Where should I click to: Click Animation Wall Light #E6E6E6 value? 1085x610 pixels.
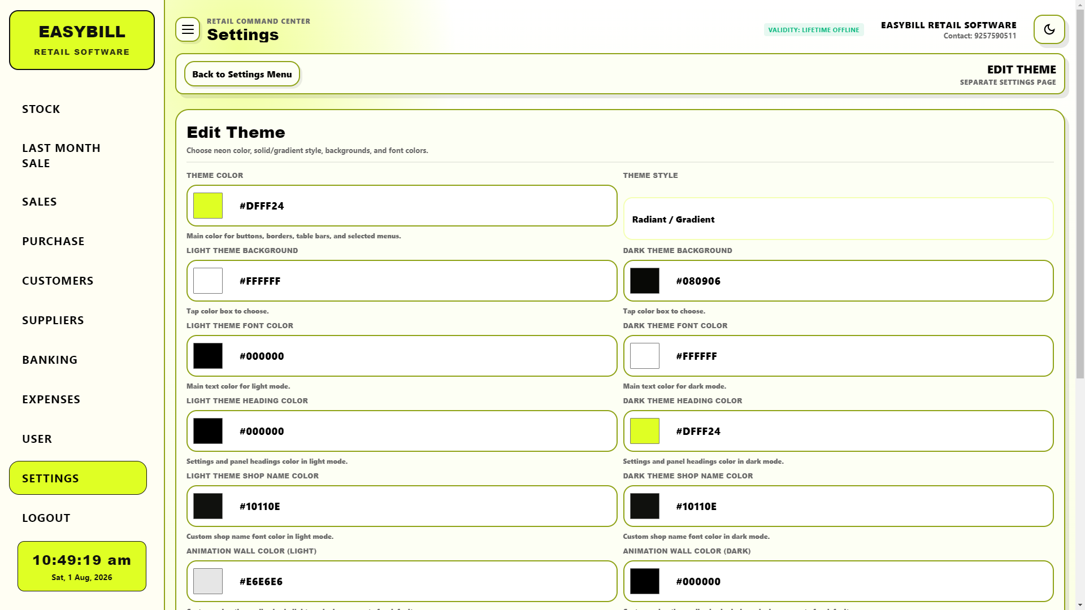coord(261,581)
